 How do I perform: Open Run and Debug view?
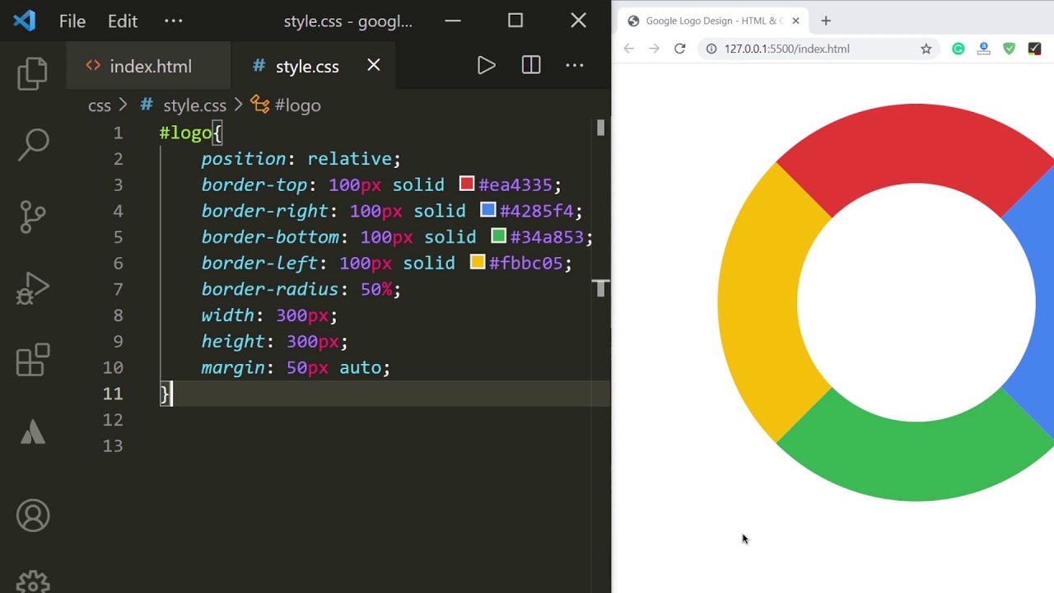tap(33, 288)
